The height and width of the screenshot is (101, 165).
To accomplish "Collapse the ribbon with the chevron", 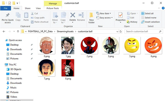I will [x=159, y=8].
